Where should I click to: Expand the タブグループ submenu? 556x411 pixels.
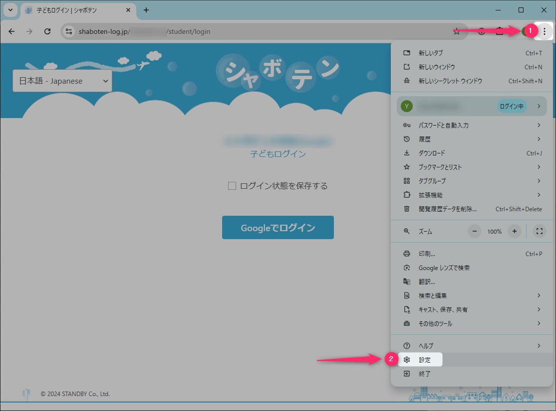click(472, 181)
